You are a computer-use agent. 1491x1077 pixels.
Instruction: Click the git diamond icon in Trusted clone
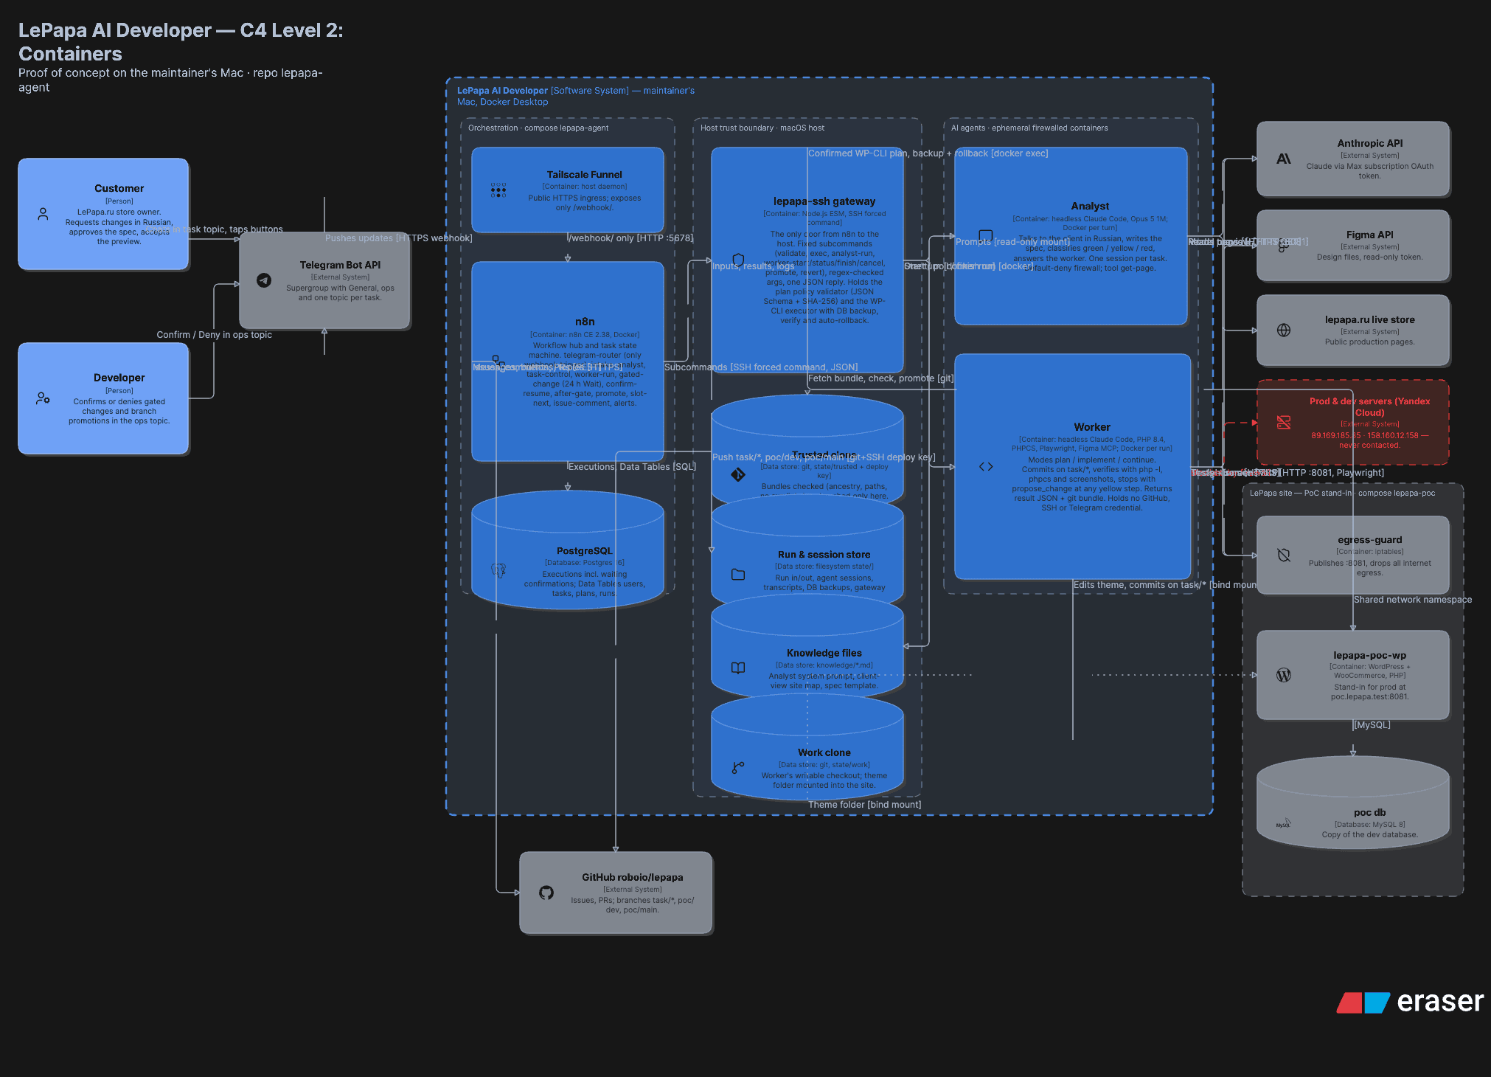[x=738, y=474]
